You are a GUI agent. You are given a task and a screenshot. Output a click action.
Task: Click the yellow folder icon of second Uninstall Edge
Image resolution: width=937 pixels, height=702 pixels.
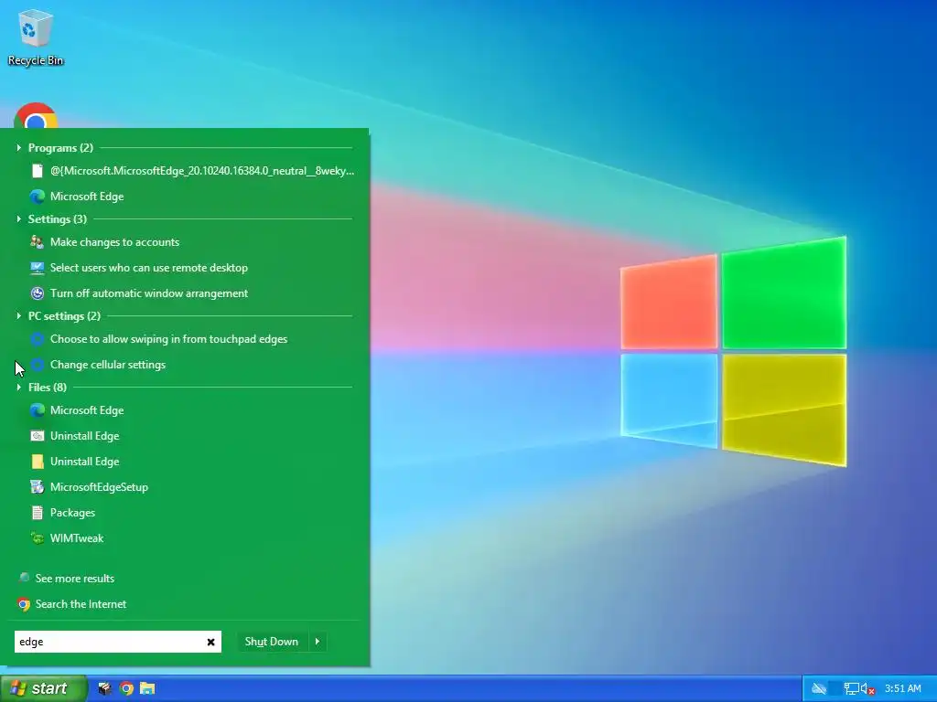[37, 462]
